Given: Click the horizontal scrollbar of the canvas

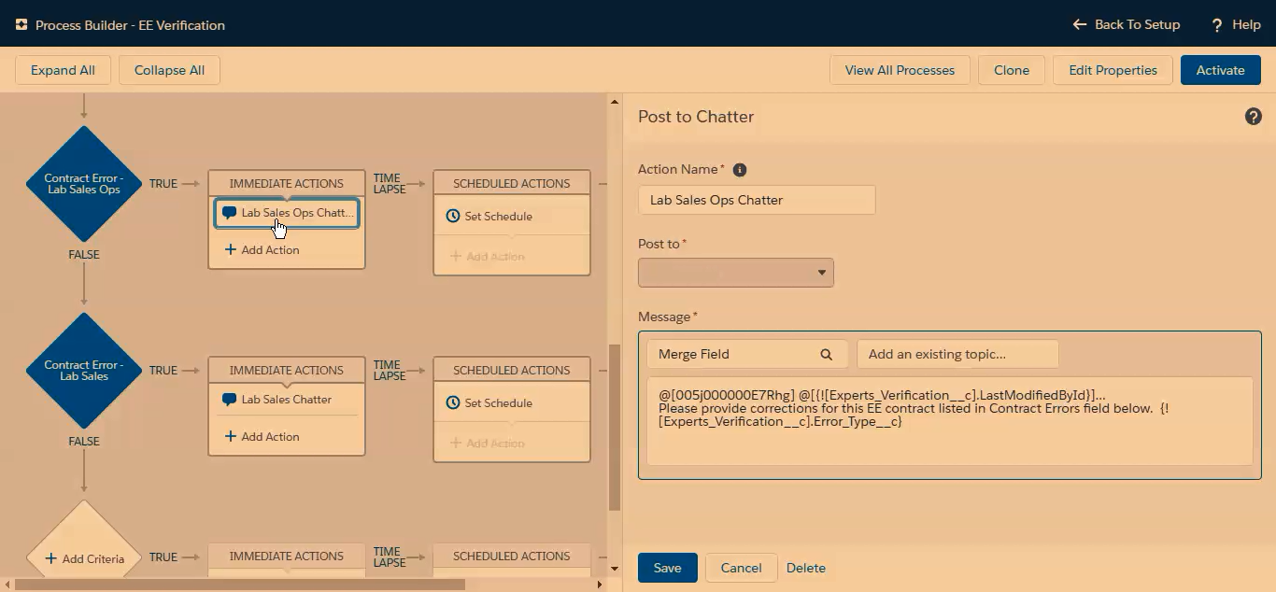Looking at the screenshot, I should point(240,585).
